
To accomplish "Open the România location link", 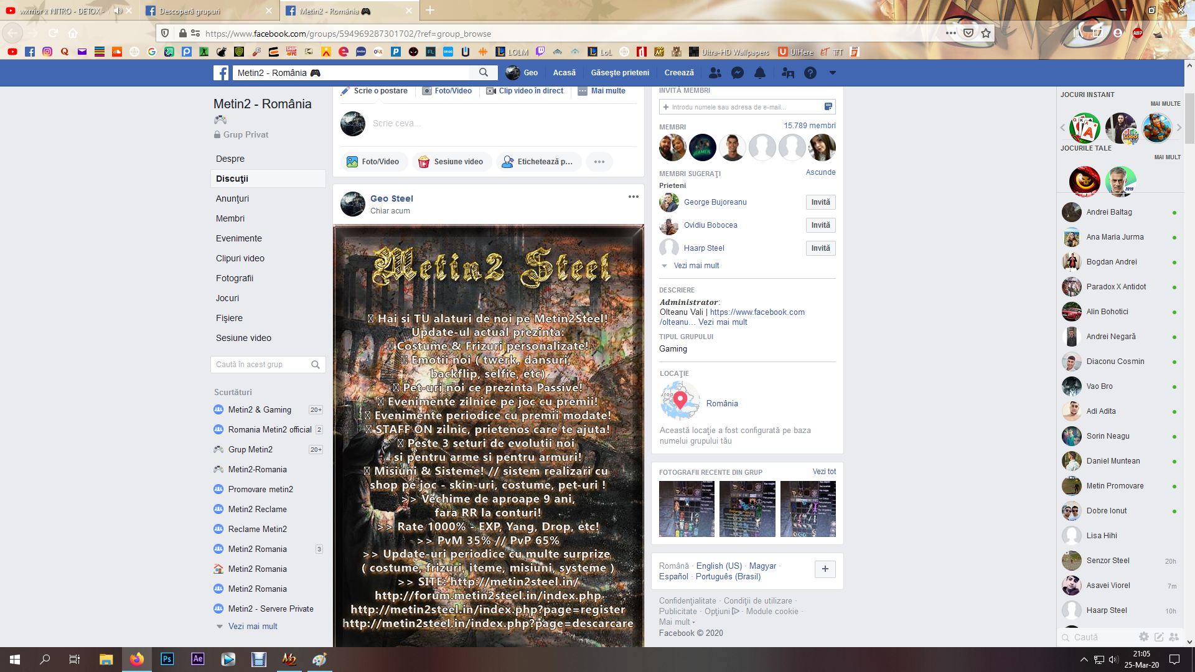I will [722, 403].
